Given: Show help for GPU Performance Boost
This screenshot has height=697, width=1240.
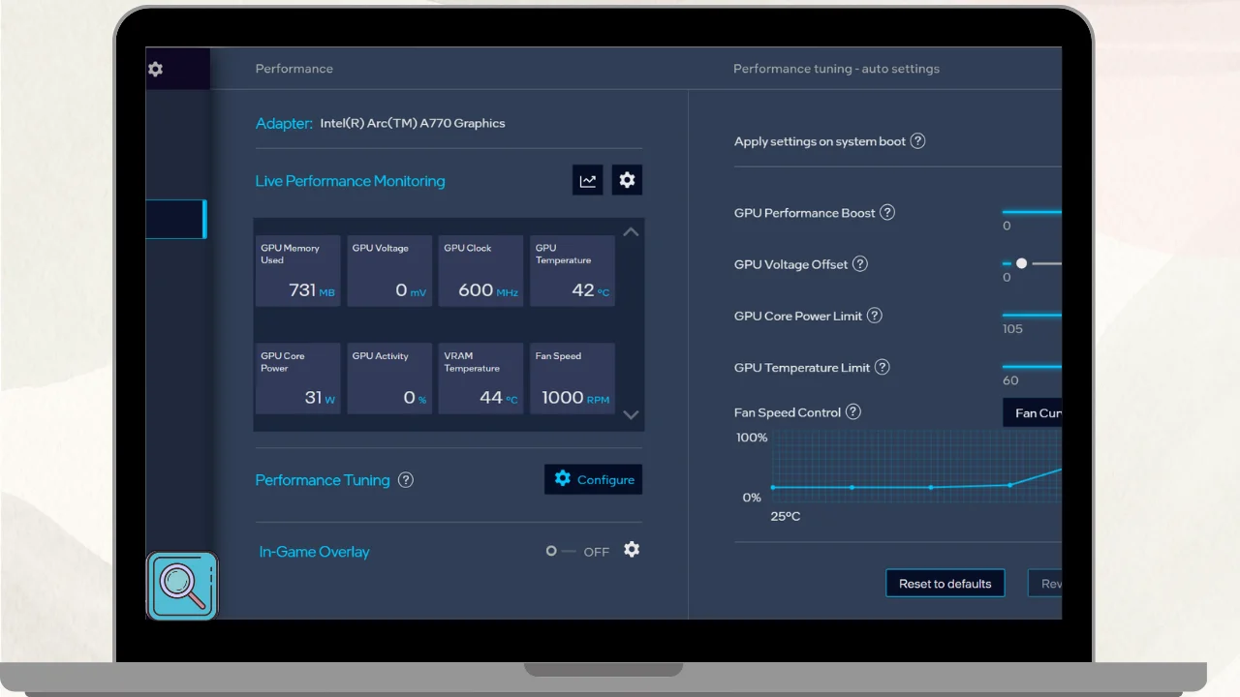Looking at the screenshot, I should [x=886, y=213].
